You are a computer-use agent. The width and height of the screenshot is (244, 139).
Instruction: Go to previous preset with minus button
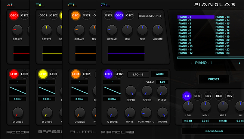[x=191, y=63]
